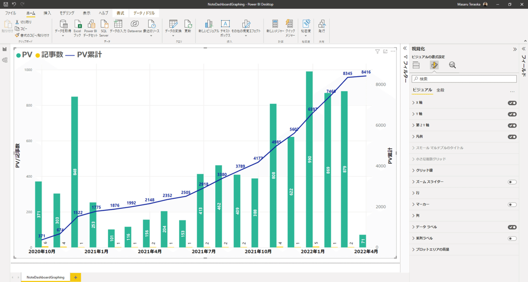Click 更新 (Refresh) in the ribbon
This screenshot has width=528, height=282.
coord(188,26)
